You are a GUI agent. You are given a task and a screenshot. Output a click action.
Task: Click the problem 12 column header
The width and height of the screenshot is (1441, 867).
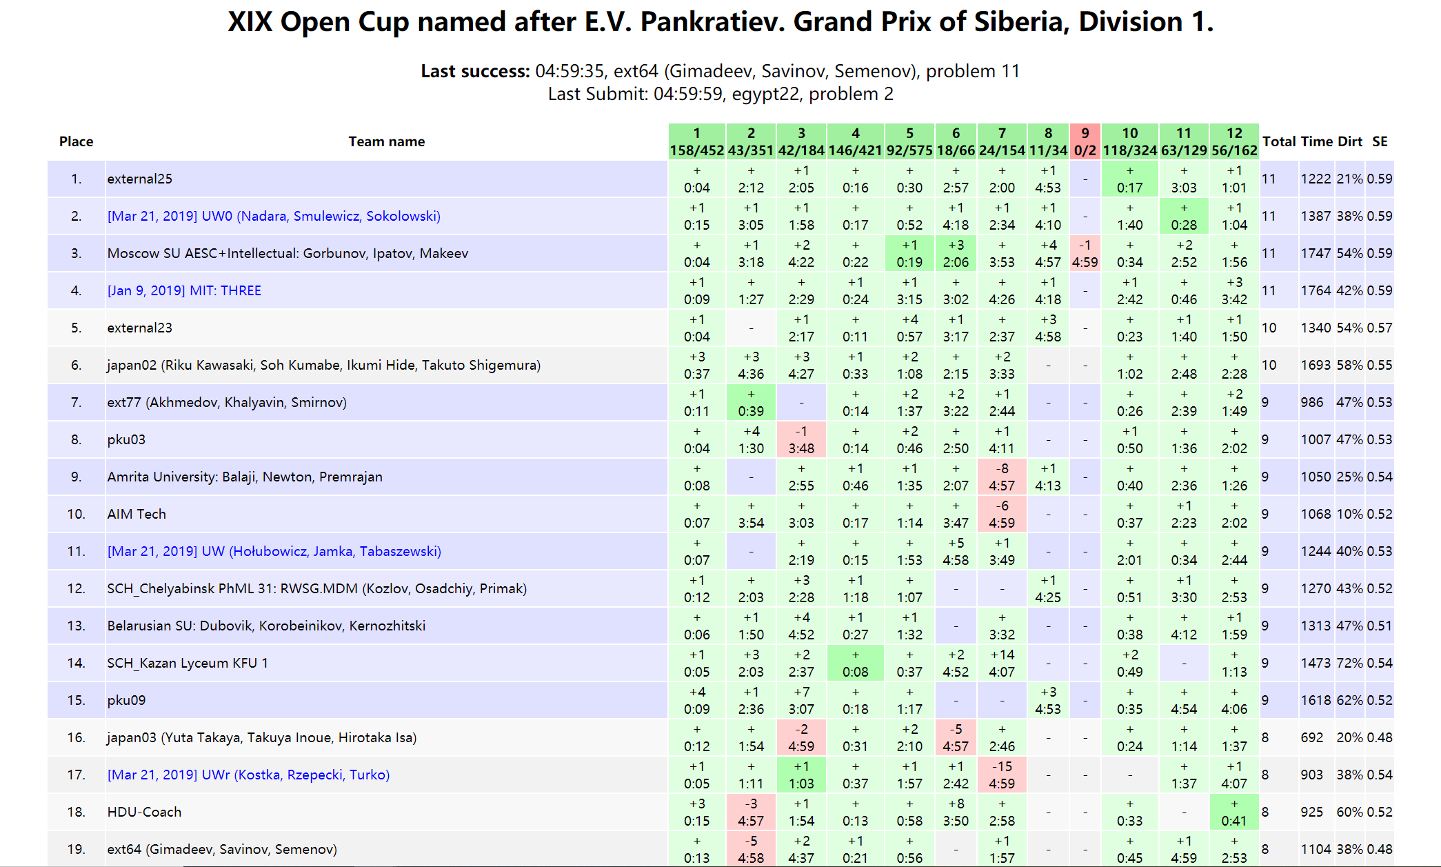(1233, 141)
